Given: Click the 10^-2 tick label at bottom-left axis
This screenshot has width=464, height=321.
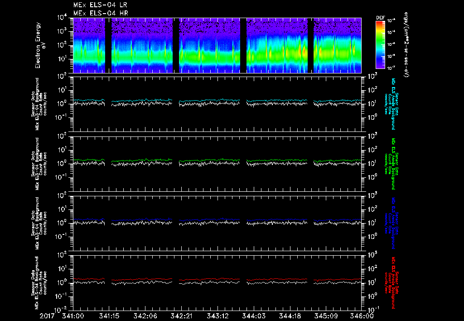Looking at the screenshot, I should (x=61, y=310).
